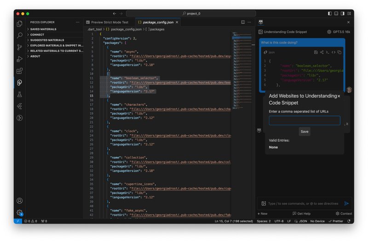
Task: Expand the Connect section
Action: [x=54, y=35]
